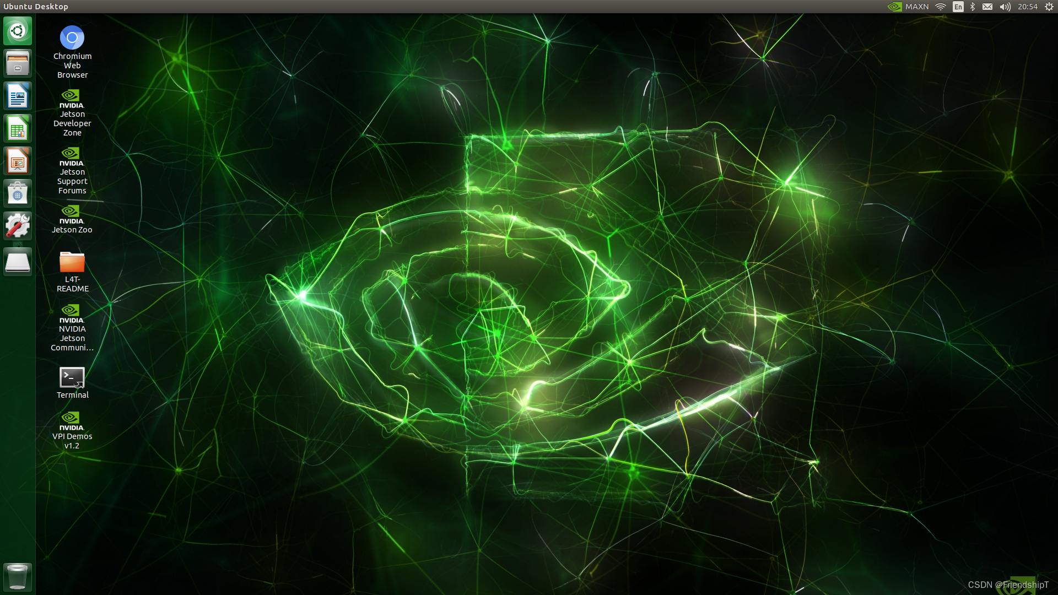Open the Chromium Web Browser desktop icon
Screen dimensions: 1058x595
click(72, 38)
